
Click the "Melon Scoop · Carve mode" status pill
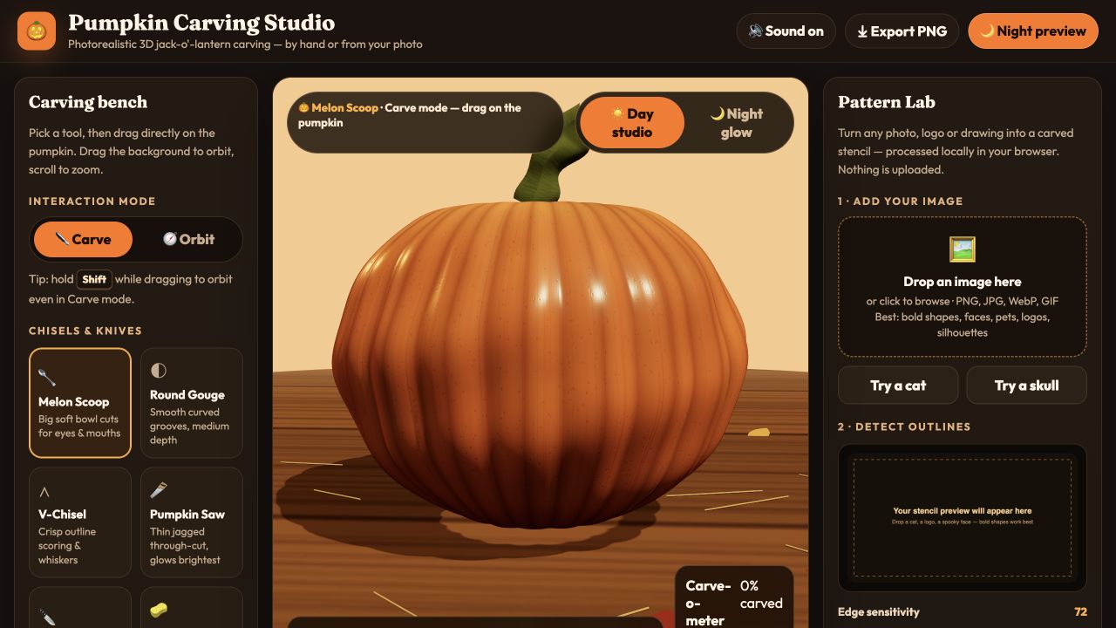click(x=425, y=122)
